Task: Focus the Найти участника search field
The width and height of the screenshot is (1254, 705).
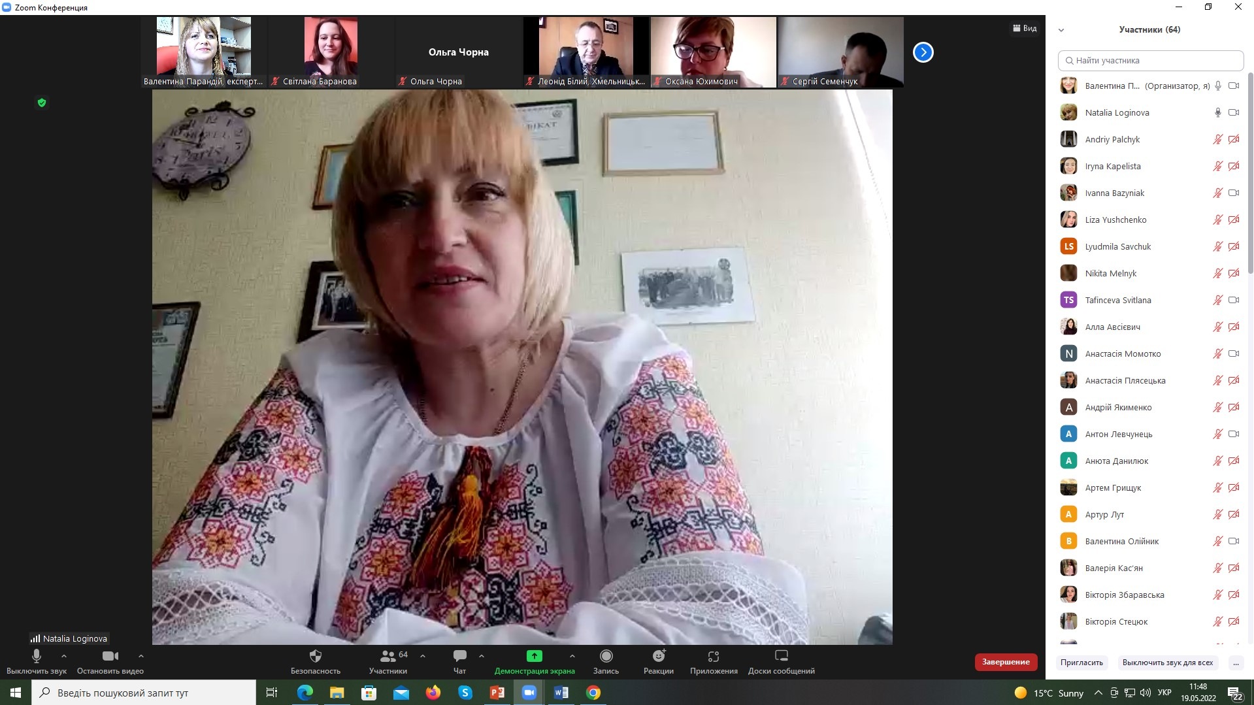Action: click(x=1151, y=61)
